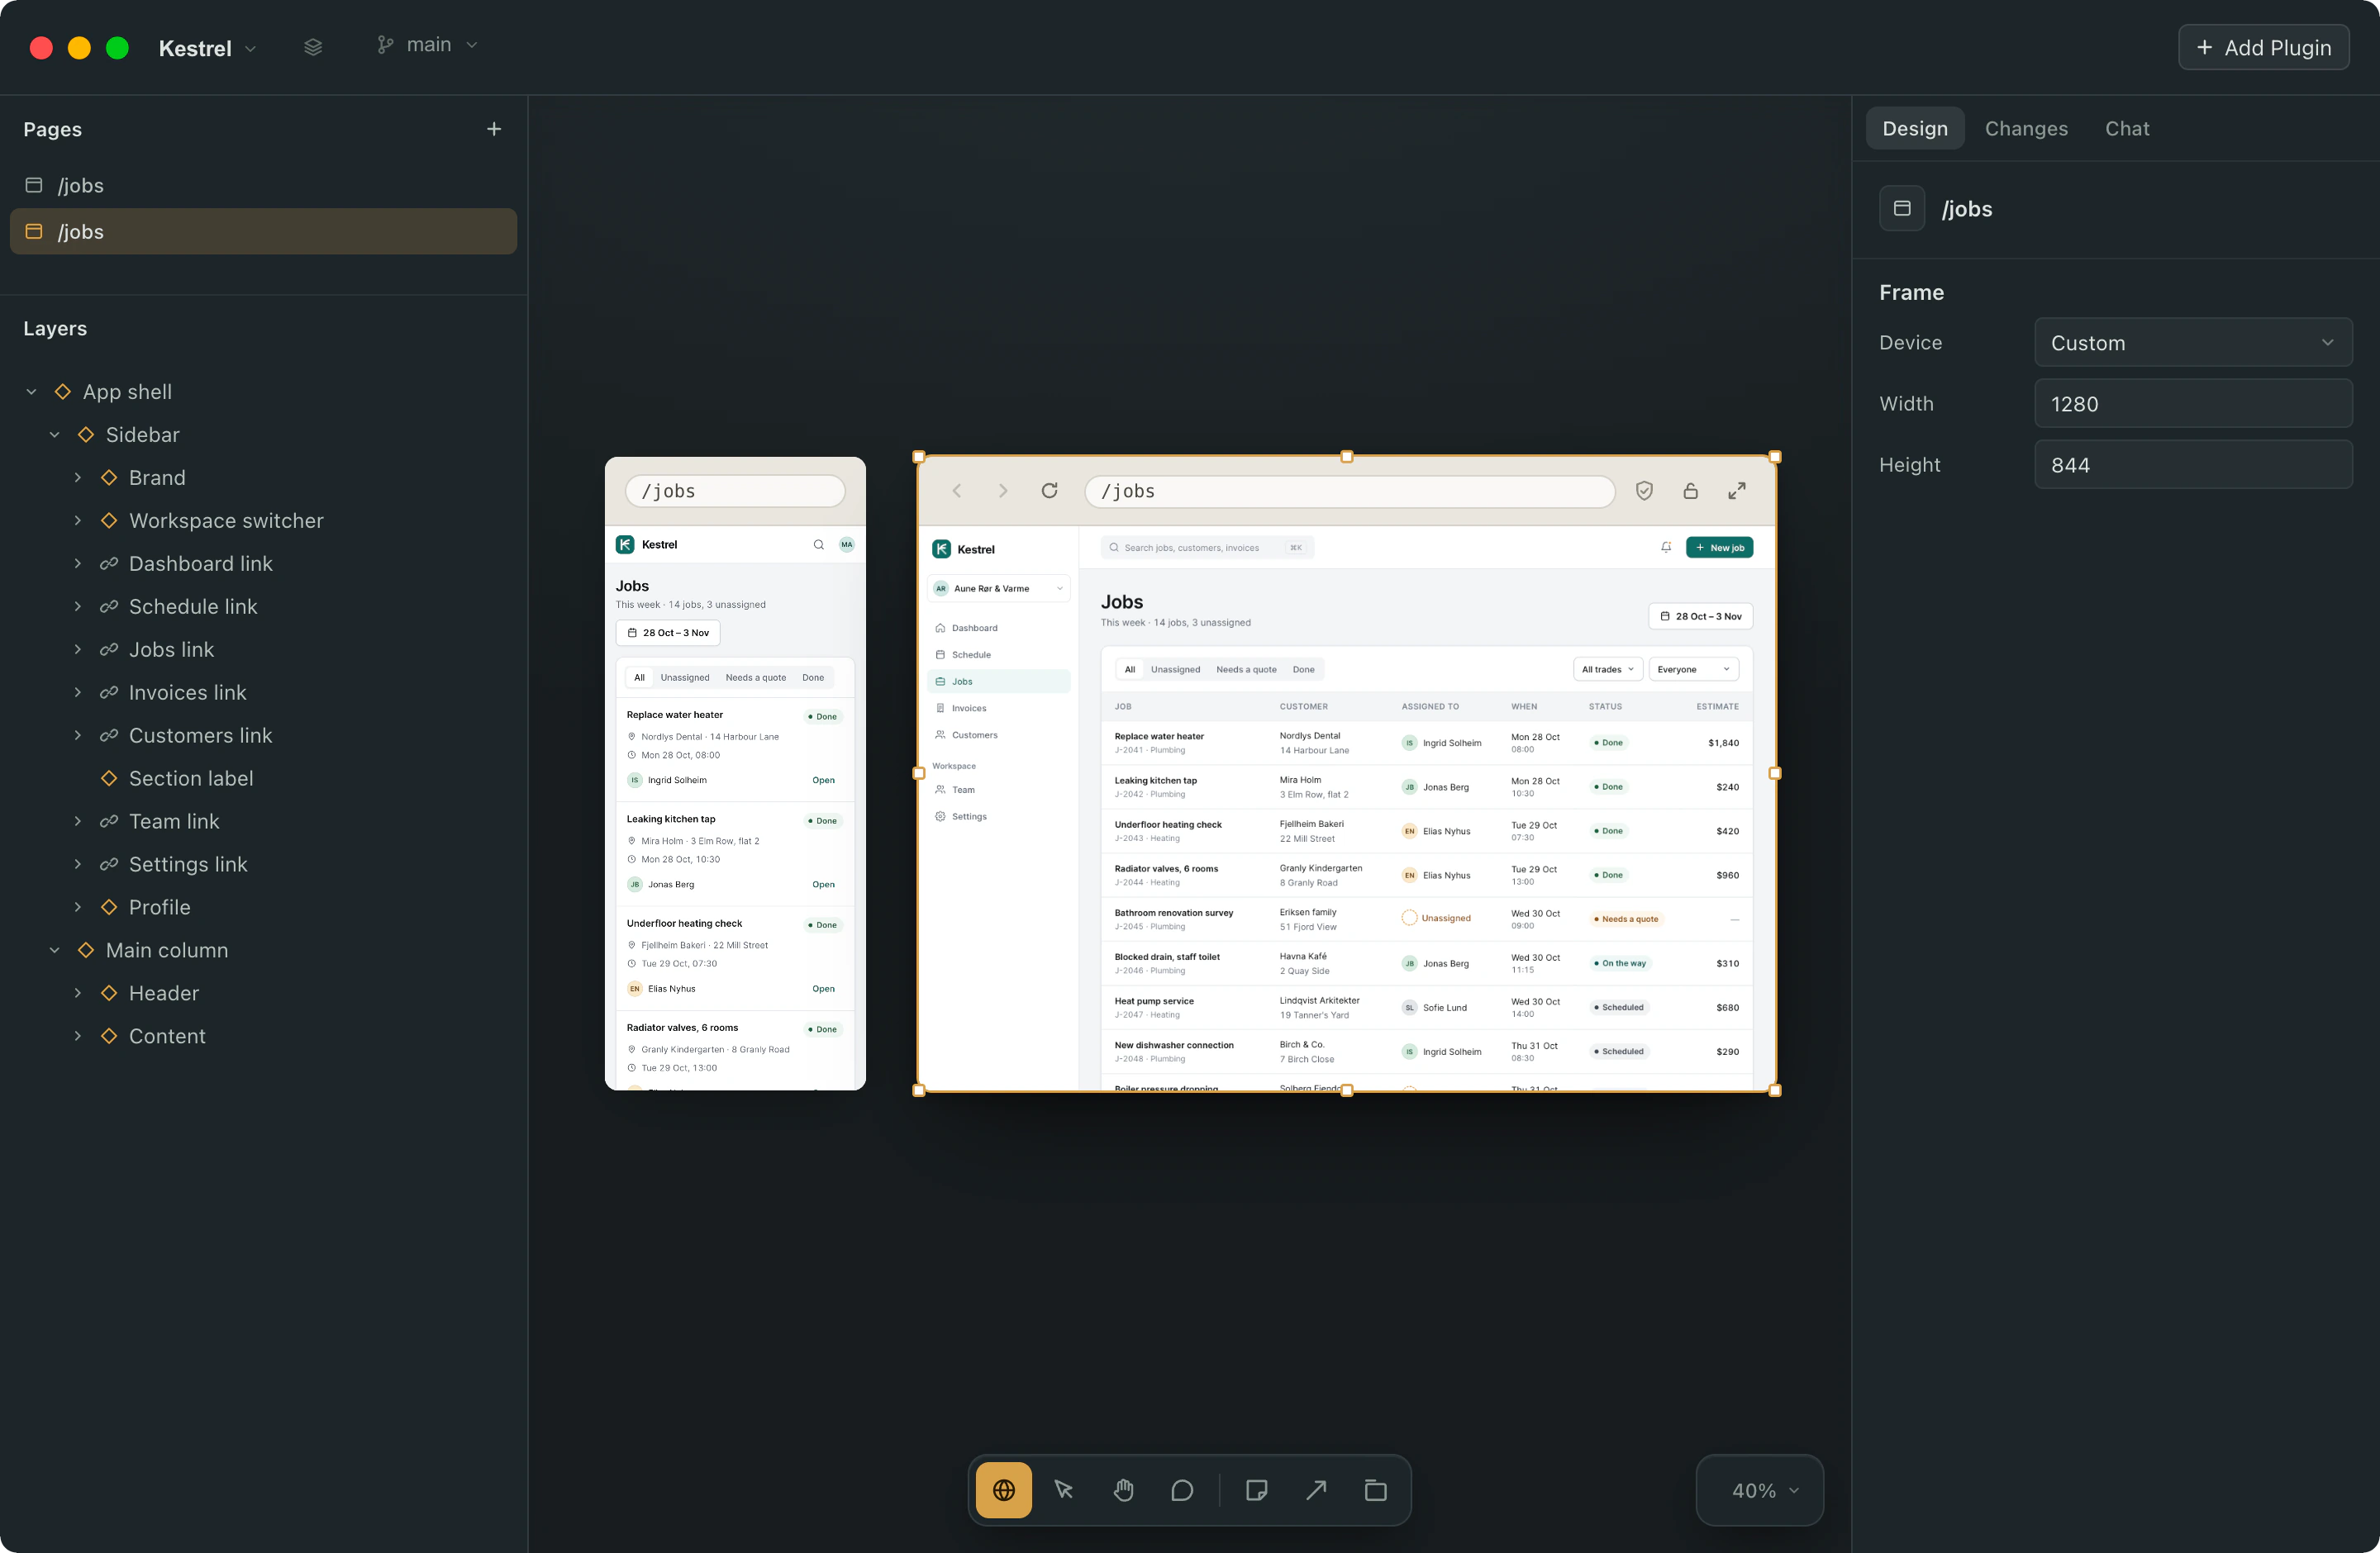Click New job button in desktop preview

[1719, 548]
